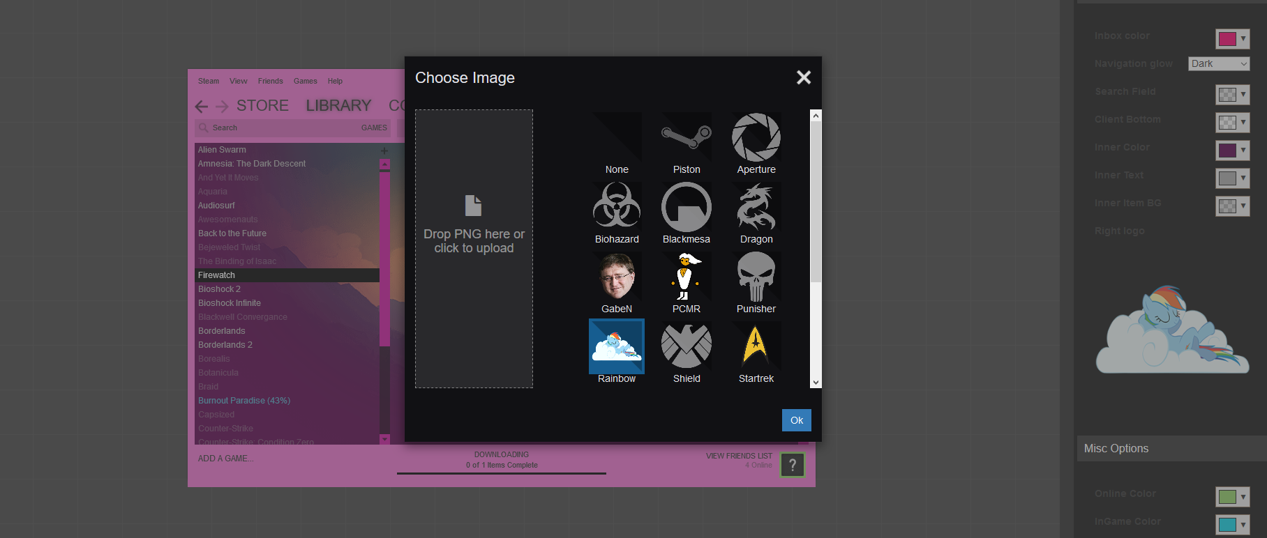Click forward arrow in Steam preview
The width and height of the screenshot is (1267, 538).
pyautogui.click(x=222, y=107)
